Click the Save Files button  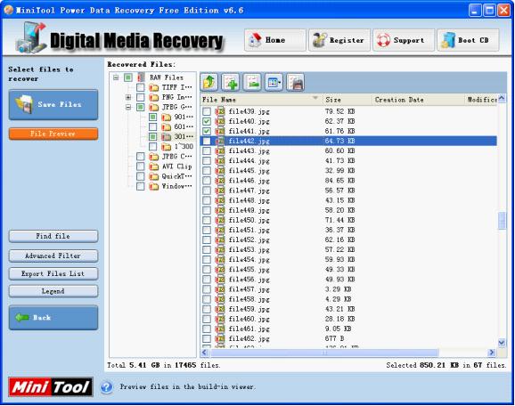click(53, 105)
